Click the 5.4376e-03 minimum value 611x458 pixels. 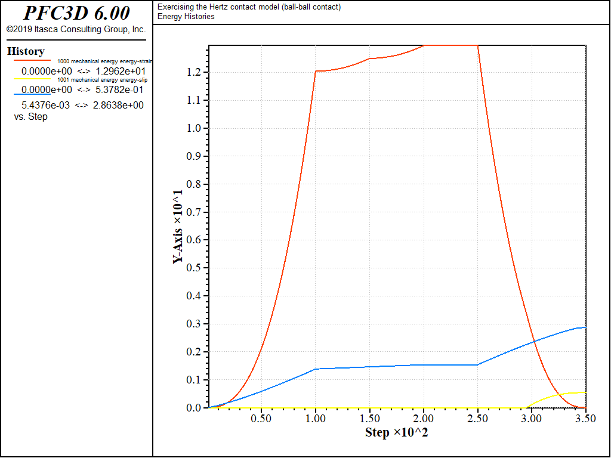[45, 105]
